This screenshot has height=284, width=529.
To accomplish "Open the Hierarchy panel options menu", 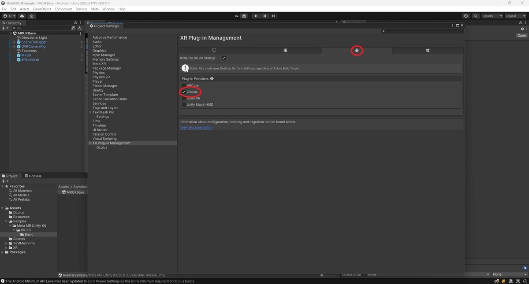I will [x=80, y=23].
